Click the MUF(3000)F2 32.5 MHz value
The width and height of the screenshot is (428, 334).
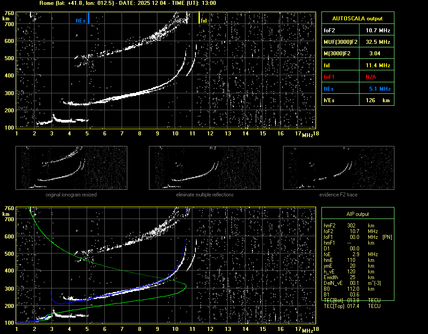[378, 42]
